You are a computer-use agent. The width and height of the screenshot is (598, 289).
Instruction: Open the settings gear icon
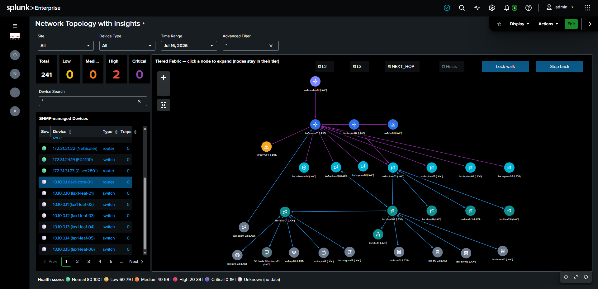[492, 8]
